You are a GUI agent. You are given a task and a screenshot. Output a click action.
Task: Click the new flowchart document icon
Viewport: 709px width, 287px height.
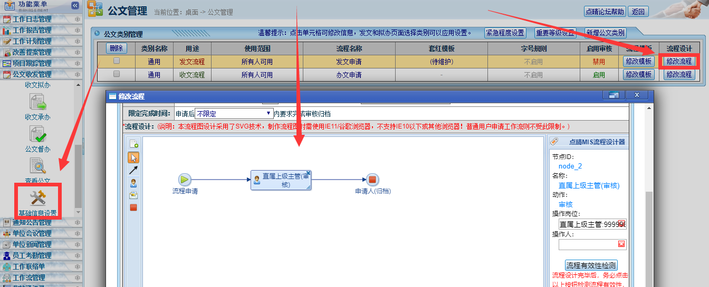(133, 143)
